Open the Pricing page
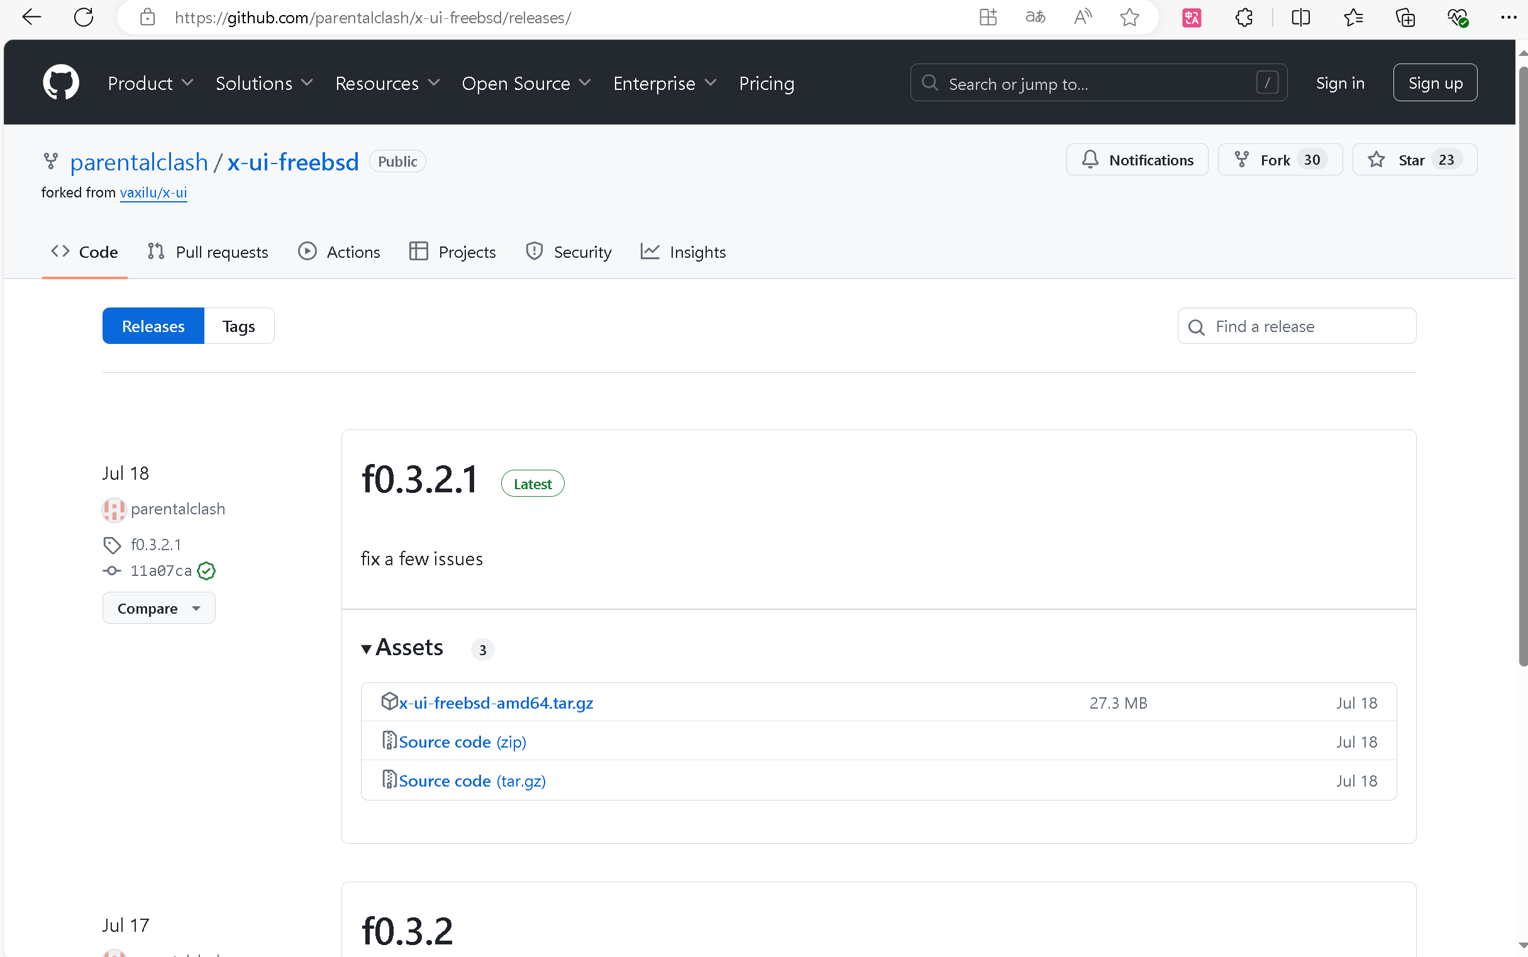Image resolution: width=1528 pixels, height=957 pixels. [767, 83]
